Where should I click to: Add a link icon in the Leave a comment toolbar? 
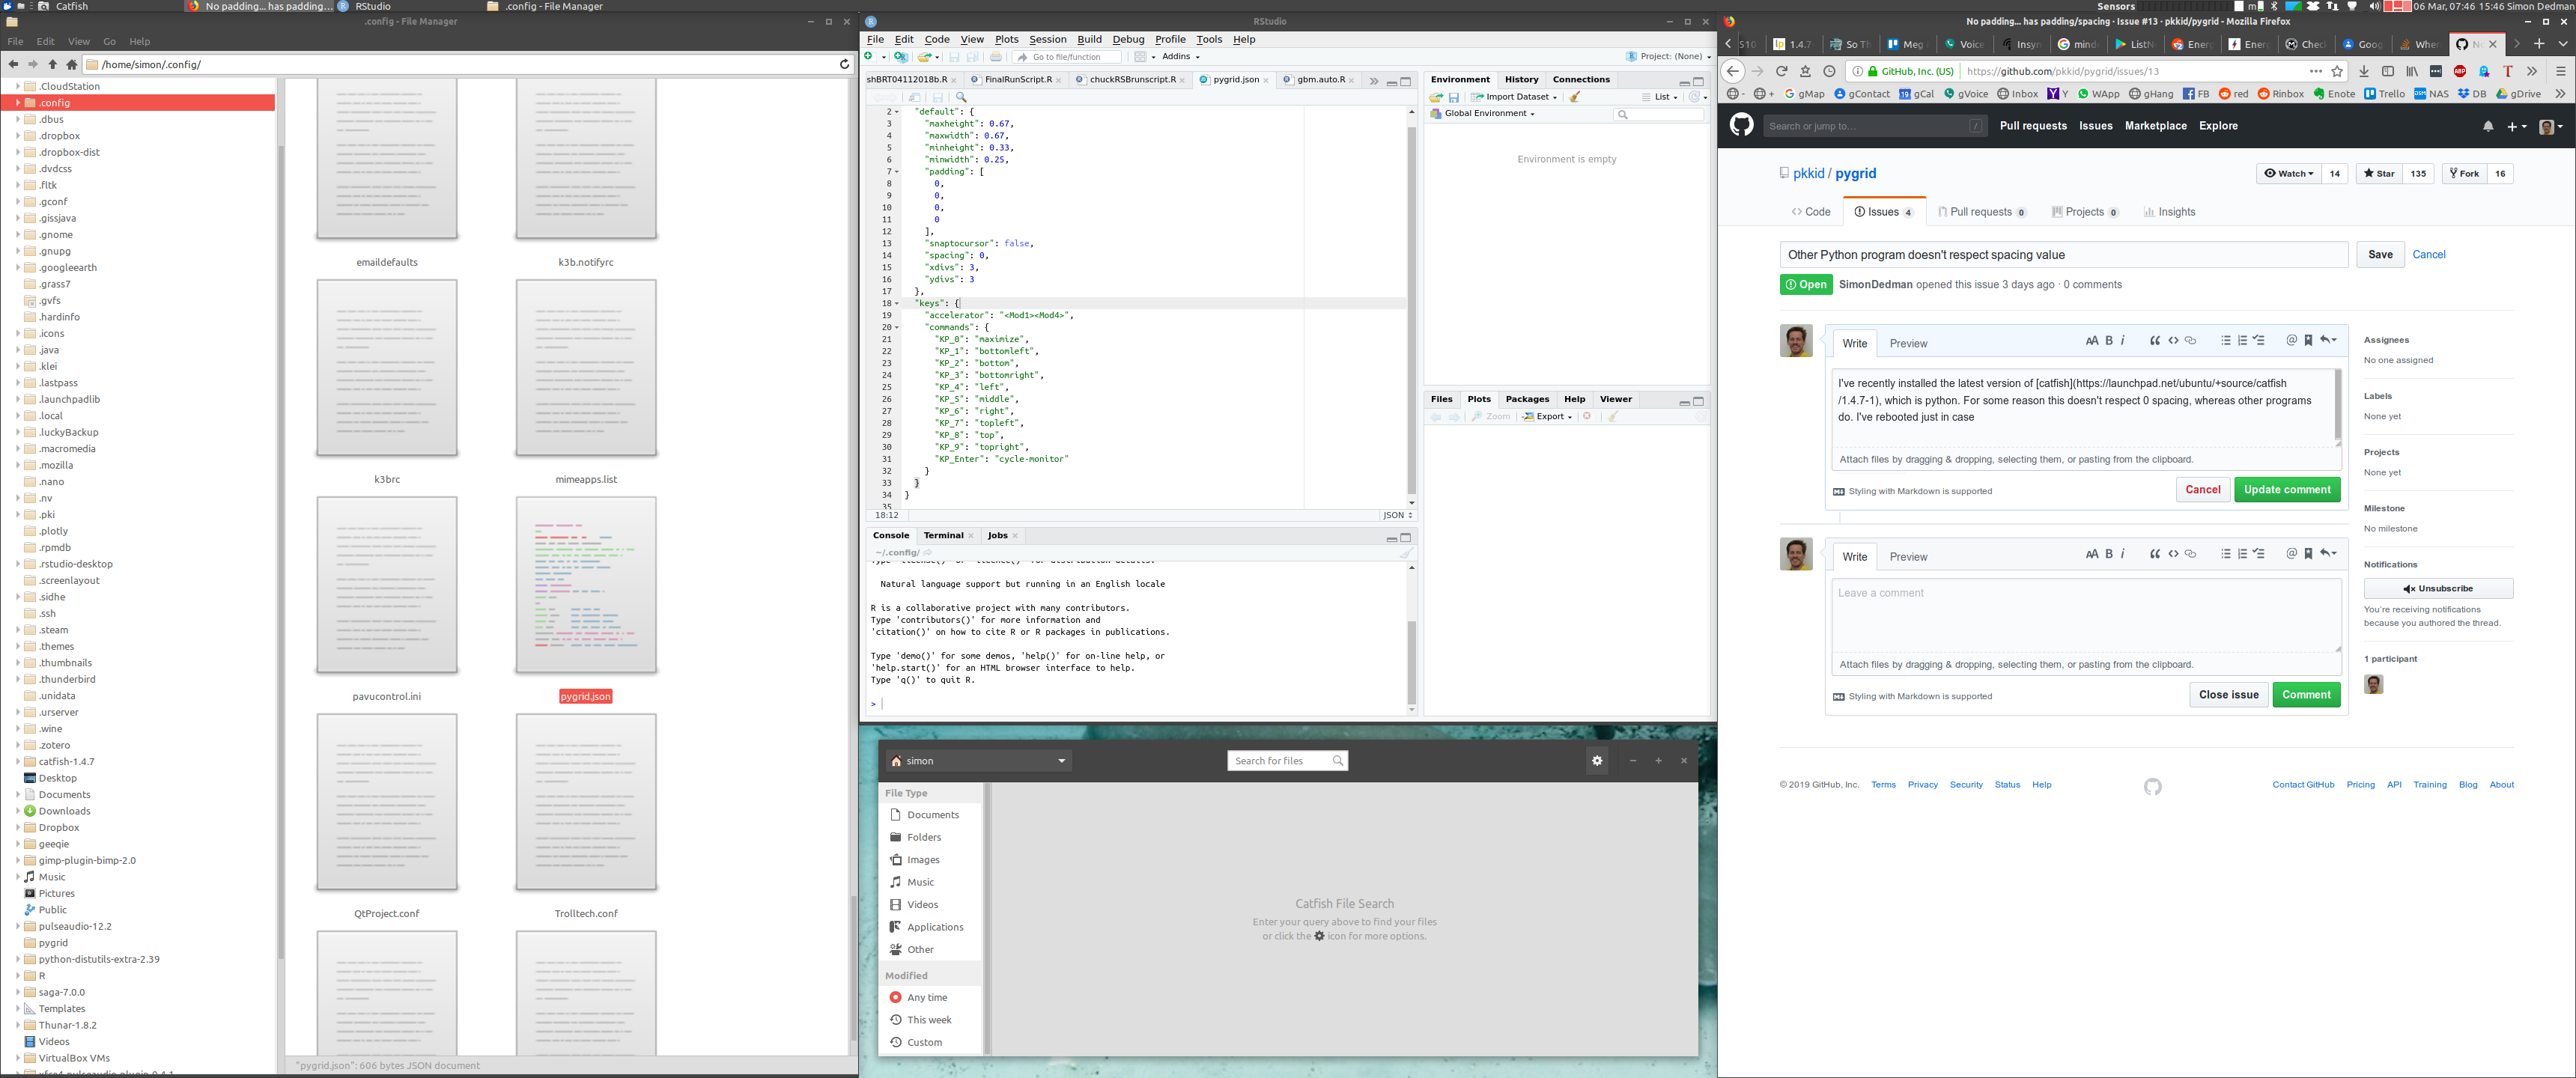tap(2190, 554)
